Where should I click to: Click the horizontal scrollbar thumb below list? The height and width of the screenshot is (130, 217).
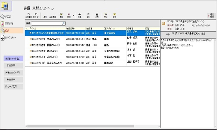click(81, 126)
